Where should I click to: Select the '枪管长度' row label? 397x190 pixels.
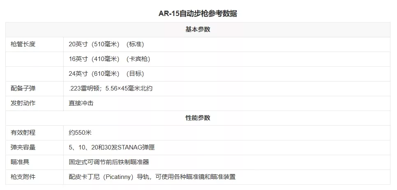click(23, 44)
